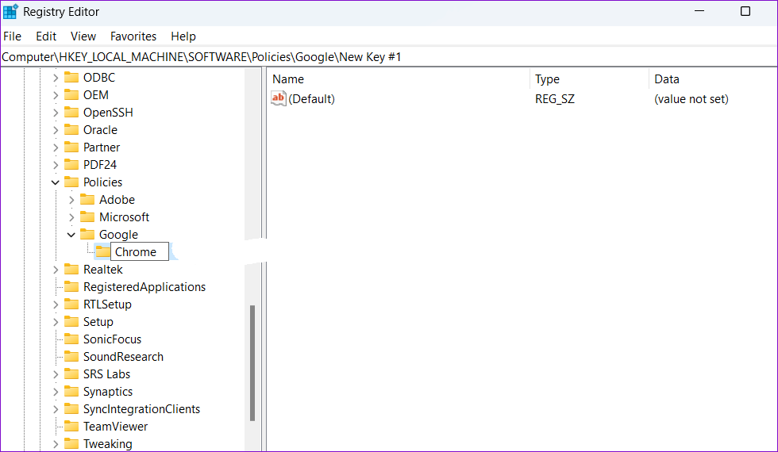Screen dimensions: 778x452
Task: Click the Oracle folder icon
Action: [x=71, y=129]
